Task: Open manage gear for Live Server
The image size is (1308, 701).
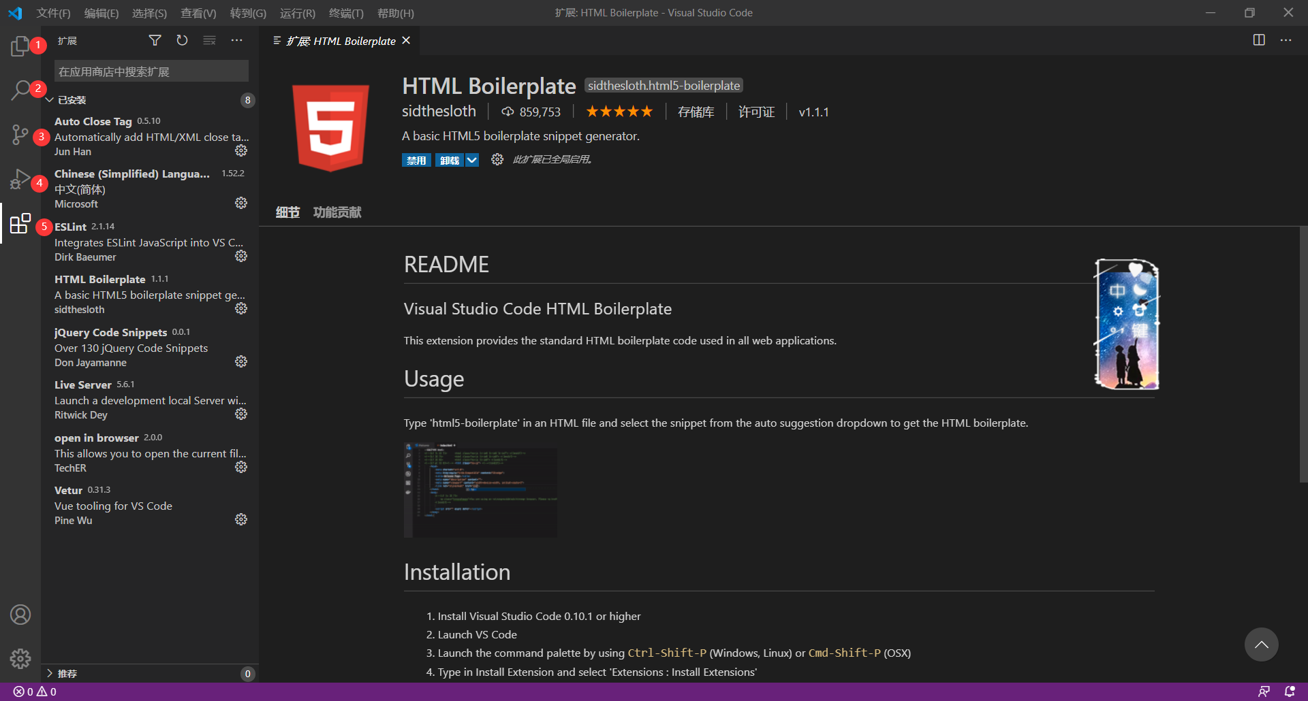Action: click(x=241, y=414)
